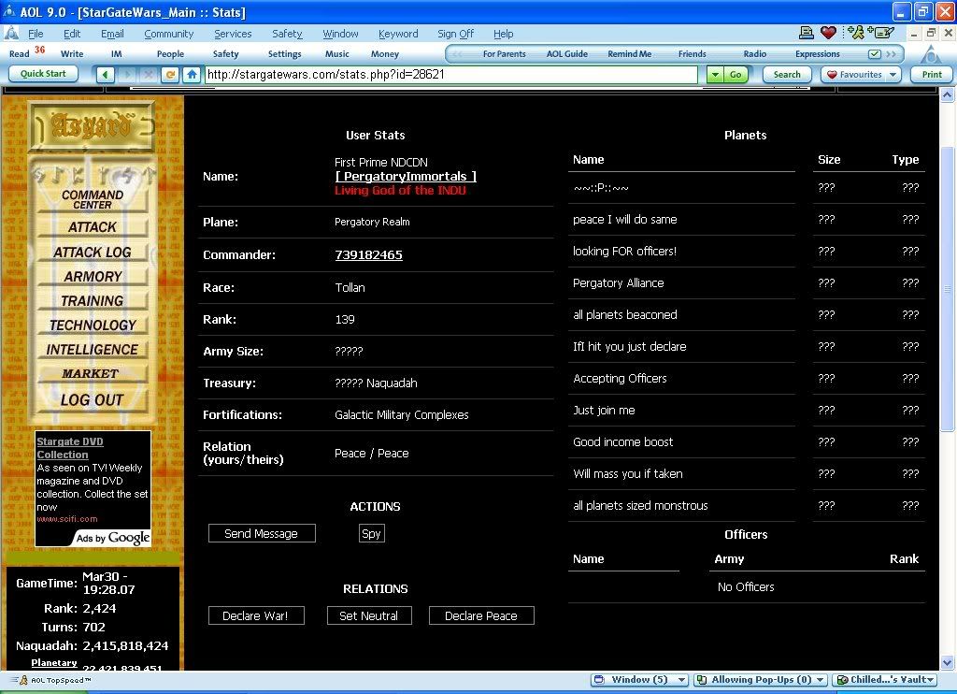The width and height of the screenshot is (957, 694).
Task: Click the printer icon in menu bar
Action: (x=806, y=33)
